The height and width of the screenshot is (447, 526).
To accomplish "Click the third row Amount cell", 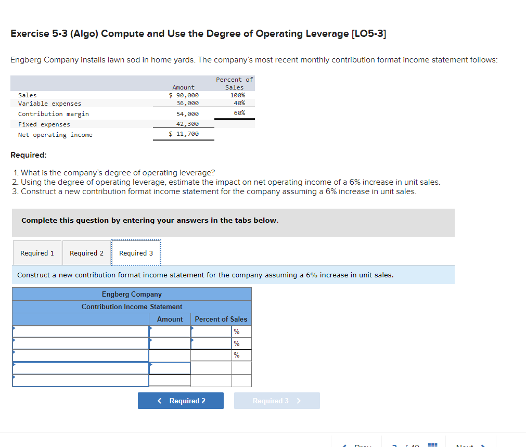I will (x=170, y=355).
